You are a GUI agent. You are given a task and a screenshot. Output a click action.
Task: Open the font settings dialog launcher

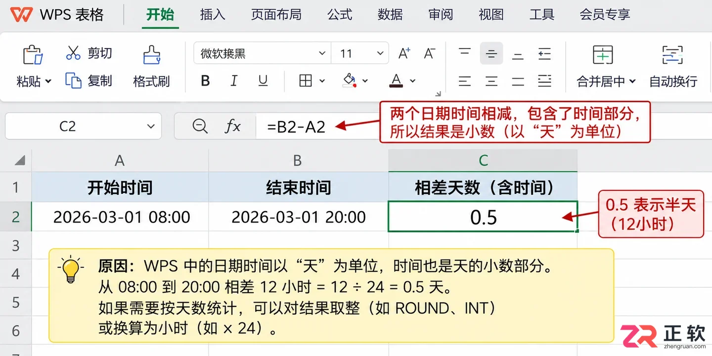(x=438, y=94)
